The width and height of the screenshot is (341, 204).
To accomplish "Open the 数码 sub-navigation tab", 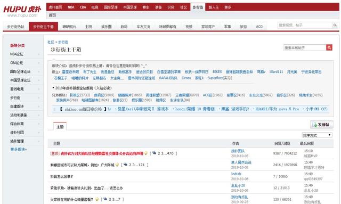I will pyautogui.click(x=124, y=27).
